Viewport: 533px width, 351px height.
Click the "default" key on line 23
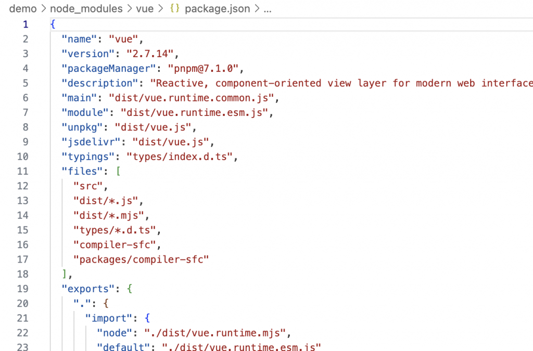point(124,347)
